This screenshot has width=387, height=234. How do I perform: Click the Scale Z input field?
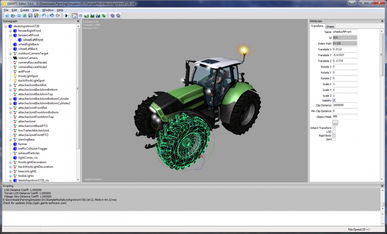pyautogui.click(x=345, y=96)
